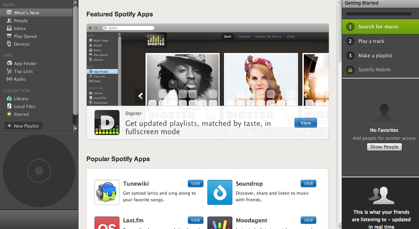
Task: Select Spotify Mobile step
Action: tap(380, 70)
